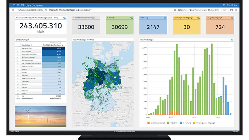
Task: Select the Saarland table row
Action: coord(40,84)
